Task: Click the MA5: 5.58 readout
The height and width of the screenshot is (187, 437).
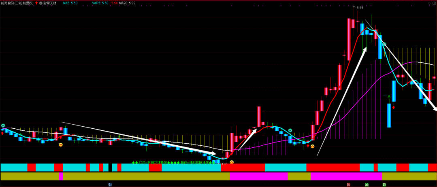Action: pos(70,3)
